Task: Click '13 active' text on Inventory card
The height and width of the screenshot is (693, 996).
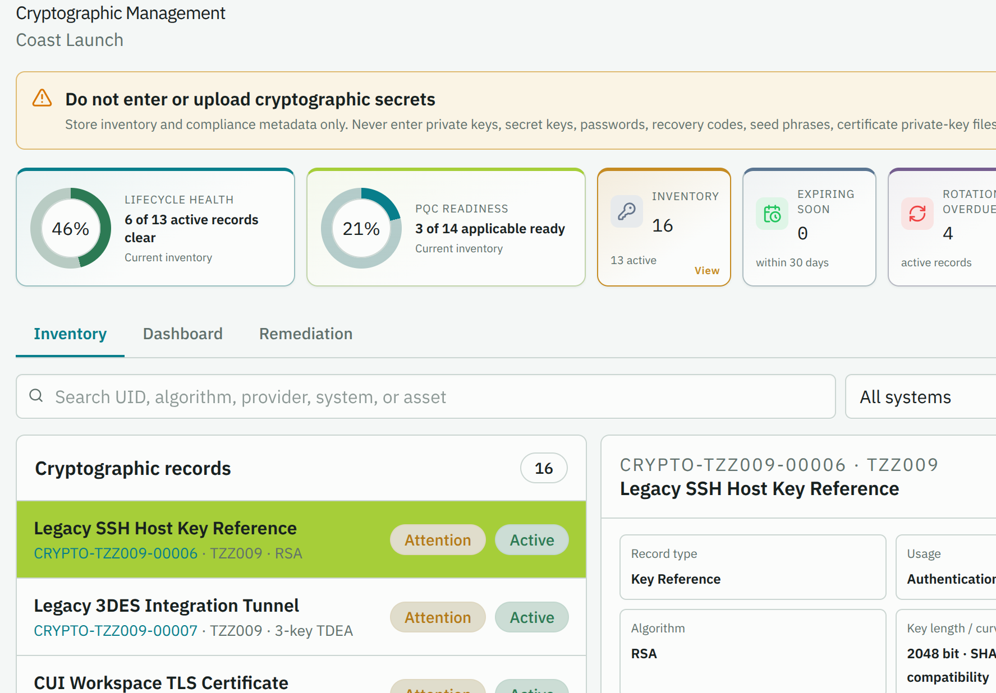Action: 634,260
